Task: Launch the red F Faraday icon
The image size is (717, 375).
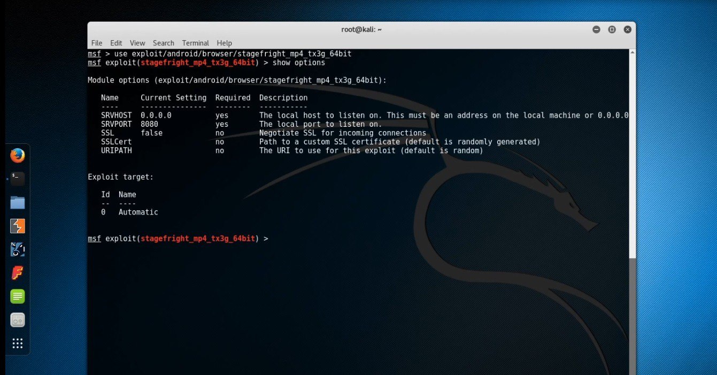Action: click(18, 273)
